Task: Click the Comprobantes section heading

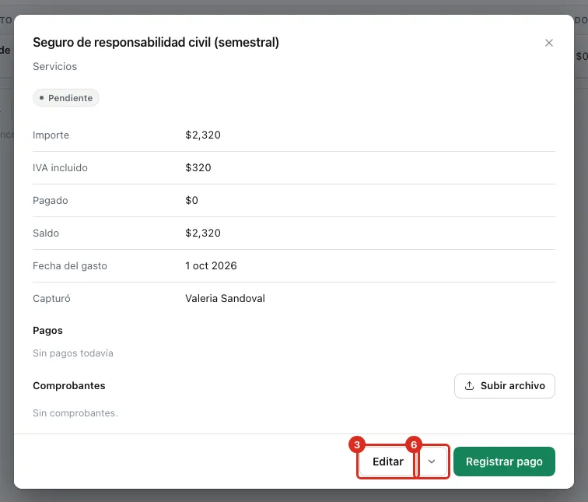Action: coord(69,386)
